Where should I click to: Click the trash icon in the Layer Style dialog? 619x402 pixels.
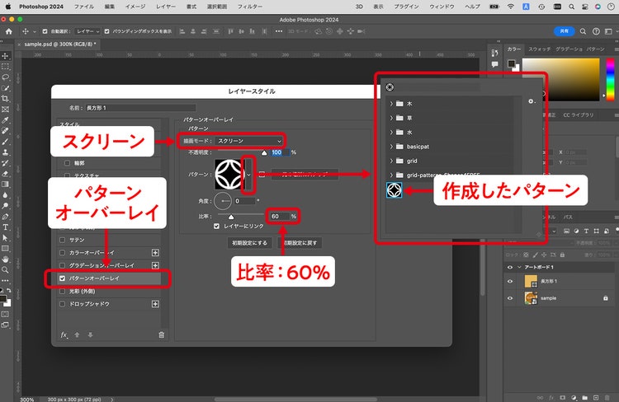point(162,334)
